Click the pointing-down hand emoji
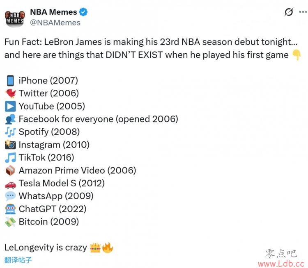 [297, 55]
